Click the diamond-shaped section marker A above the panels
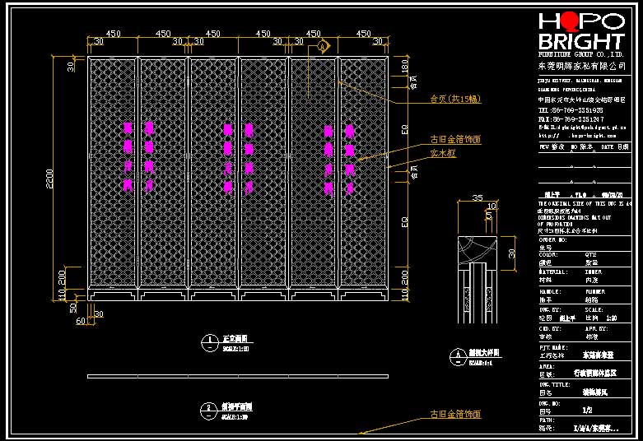643x441 pixels. (x=324, y=46)
